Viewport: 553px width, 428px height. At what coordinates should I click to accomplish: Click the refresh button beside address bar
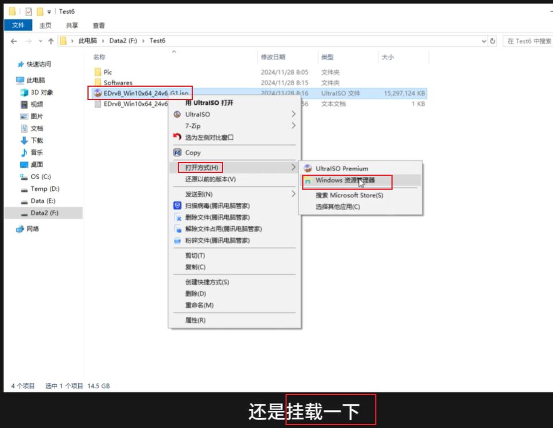pos(493,41)
